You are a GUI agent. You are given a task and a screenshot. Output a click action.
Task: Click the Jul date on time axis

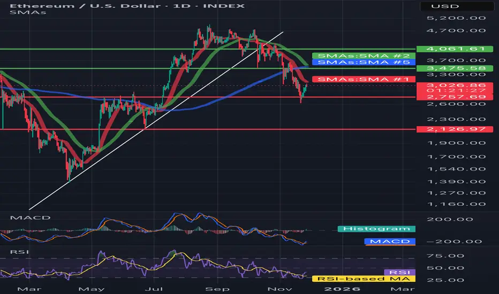coord(154,289)
